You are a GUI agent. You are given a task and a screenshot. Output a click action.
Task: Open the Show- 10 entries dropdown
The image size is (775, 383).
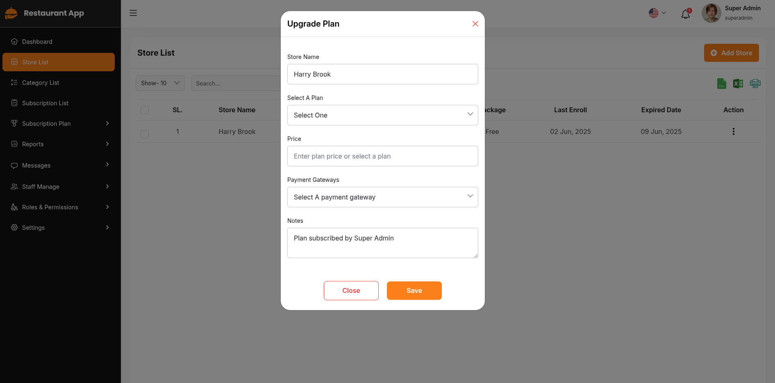point(160,83)
